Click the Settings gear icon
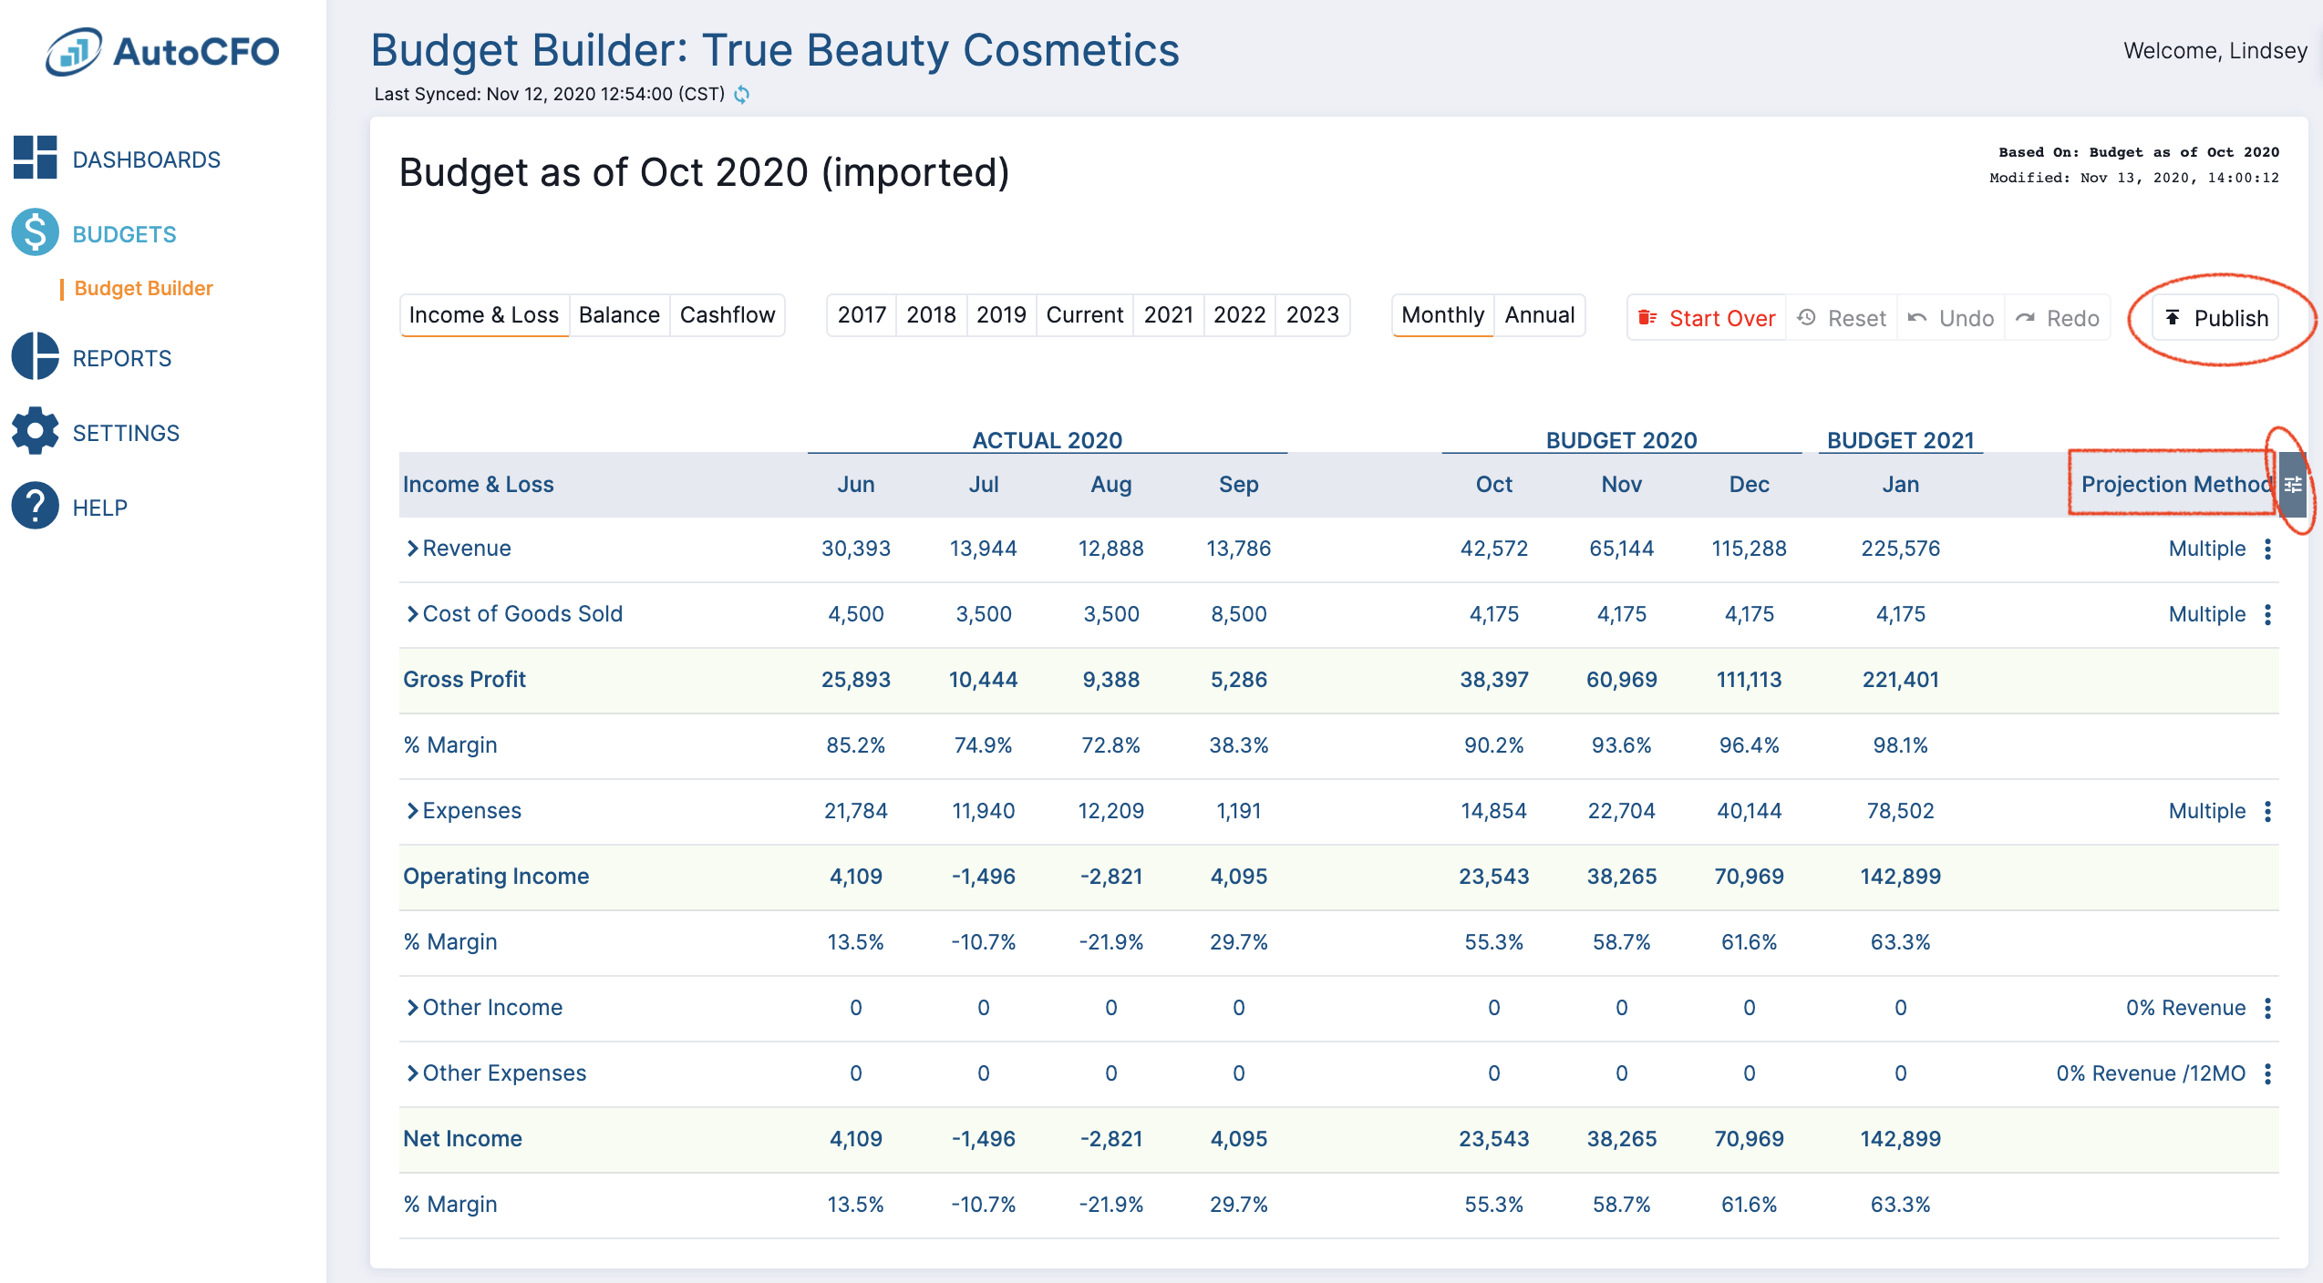The height and width of the screenshot is (1283, 2323). (x=36, y=431)
